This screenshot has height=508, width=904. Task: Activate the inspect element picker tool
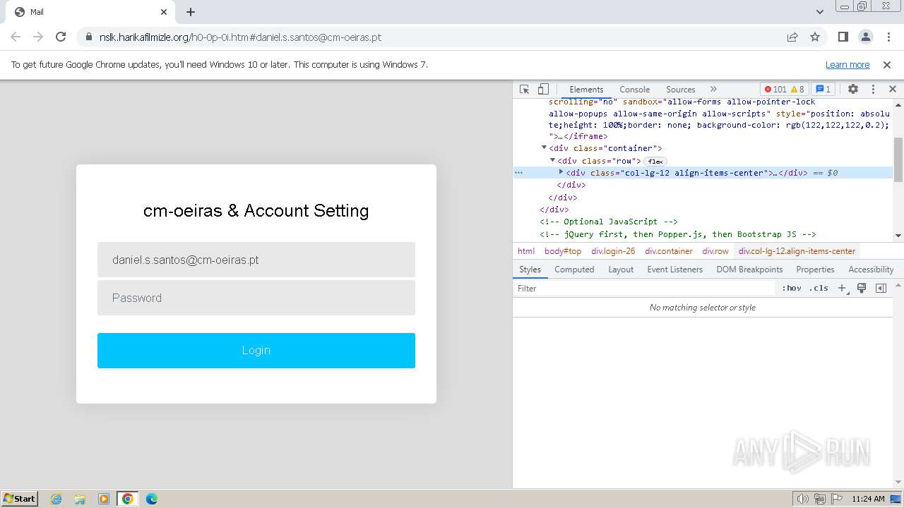point(524,90)
